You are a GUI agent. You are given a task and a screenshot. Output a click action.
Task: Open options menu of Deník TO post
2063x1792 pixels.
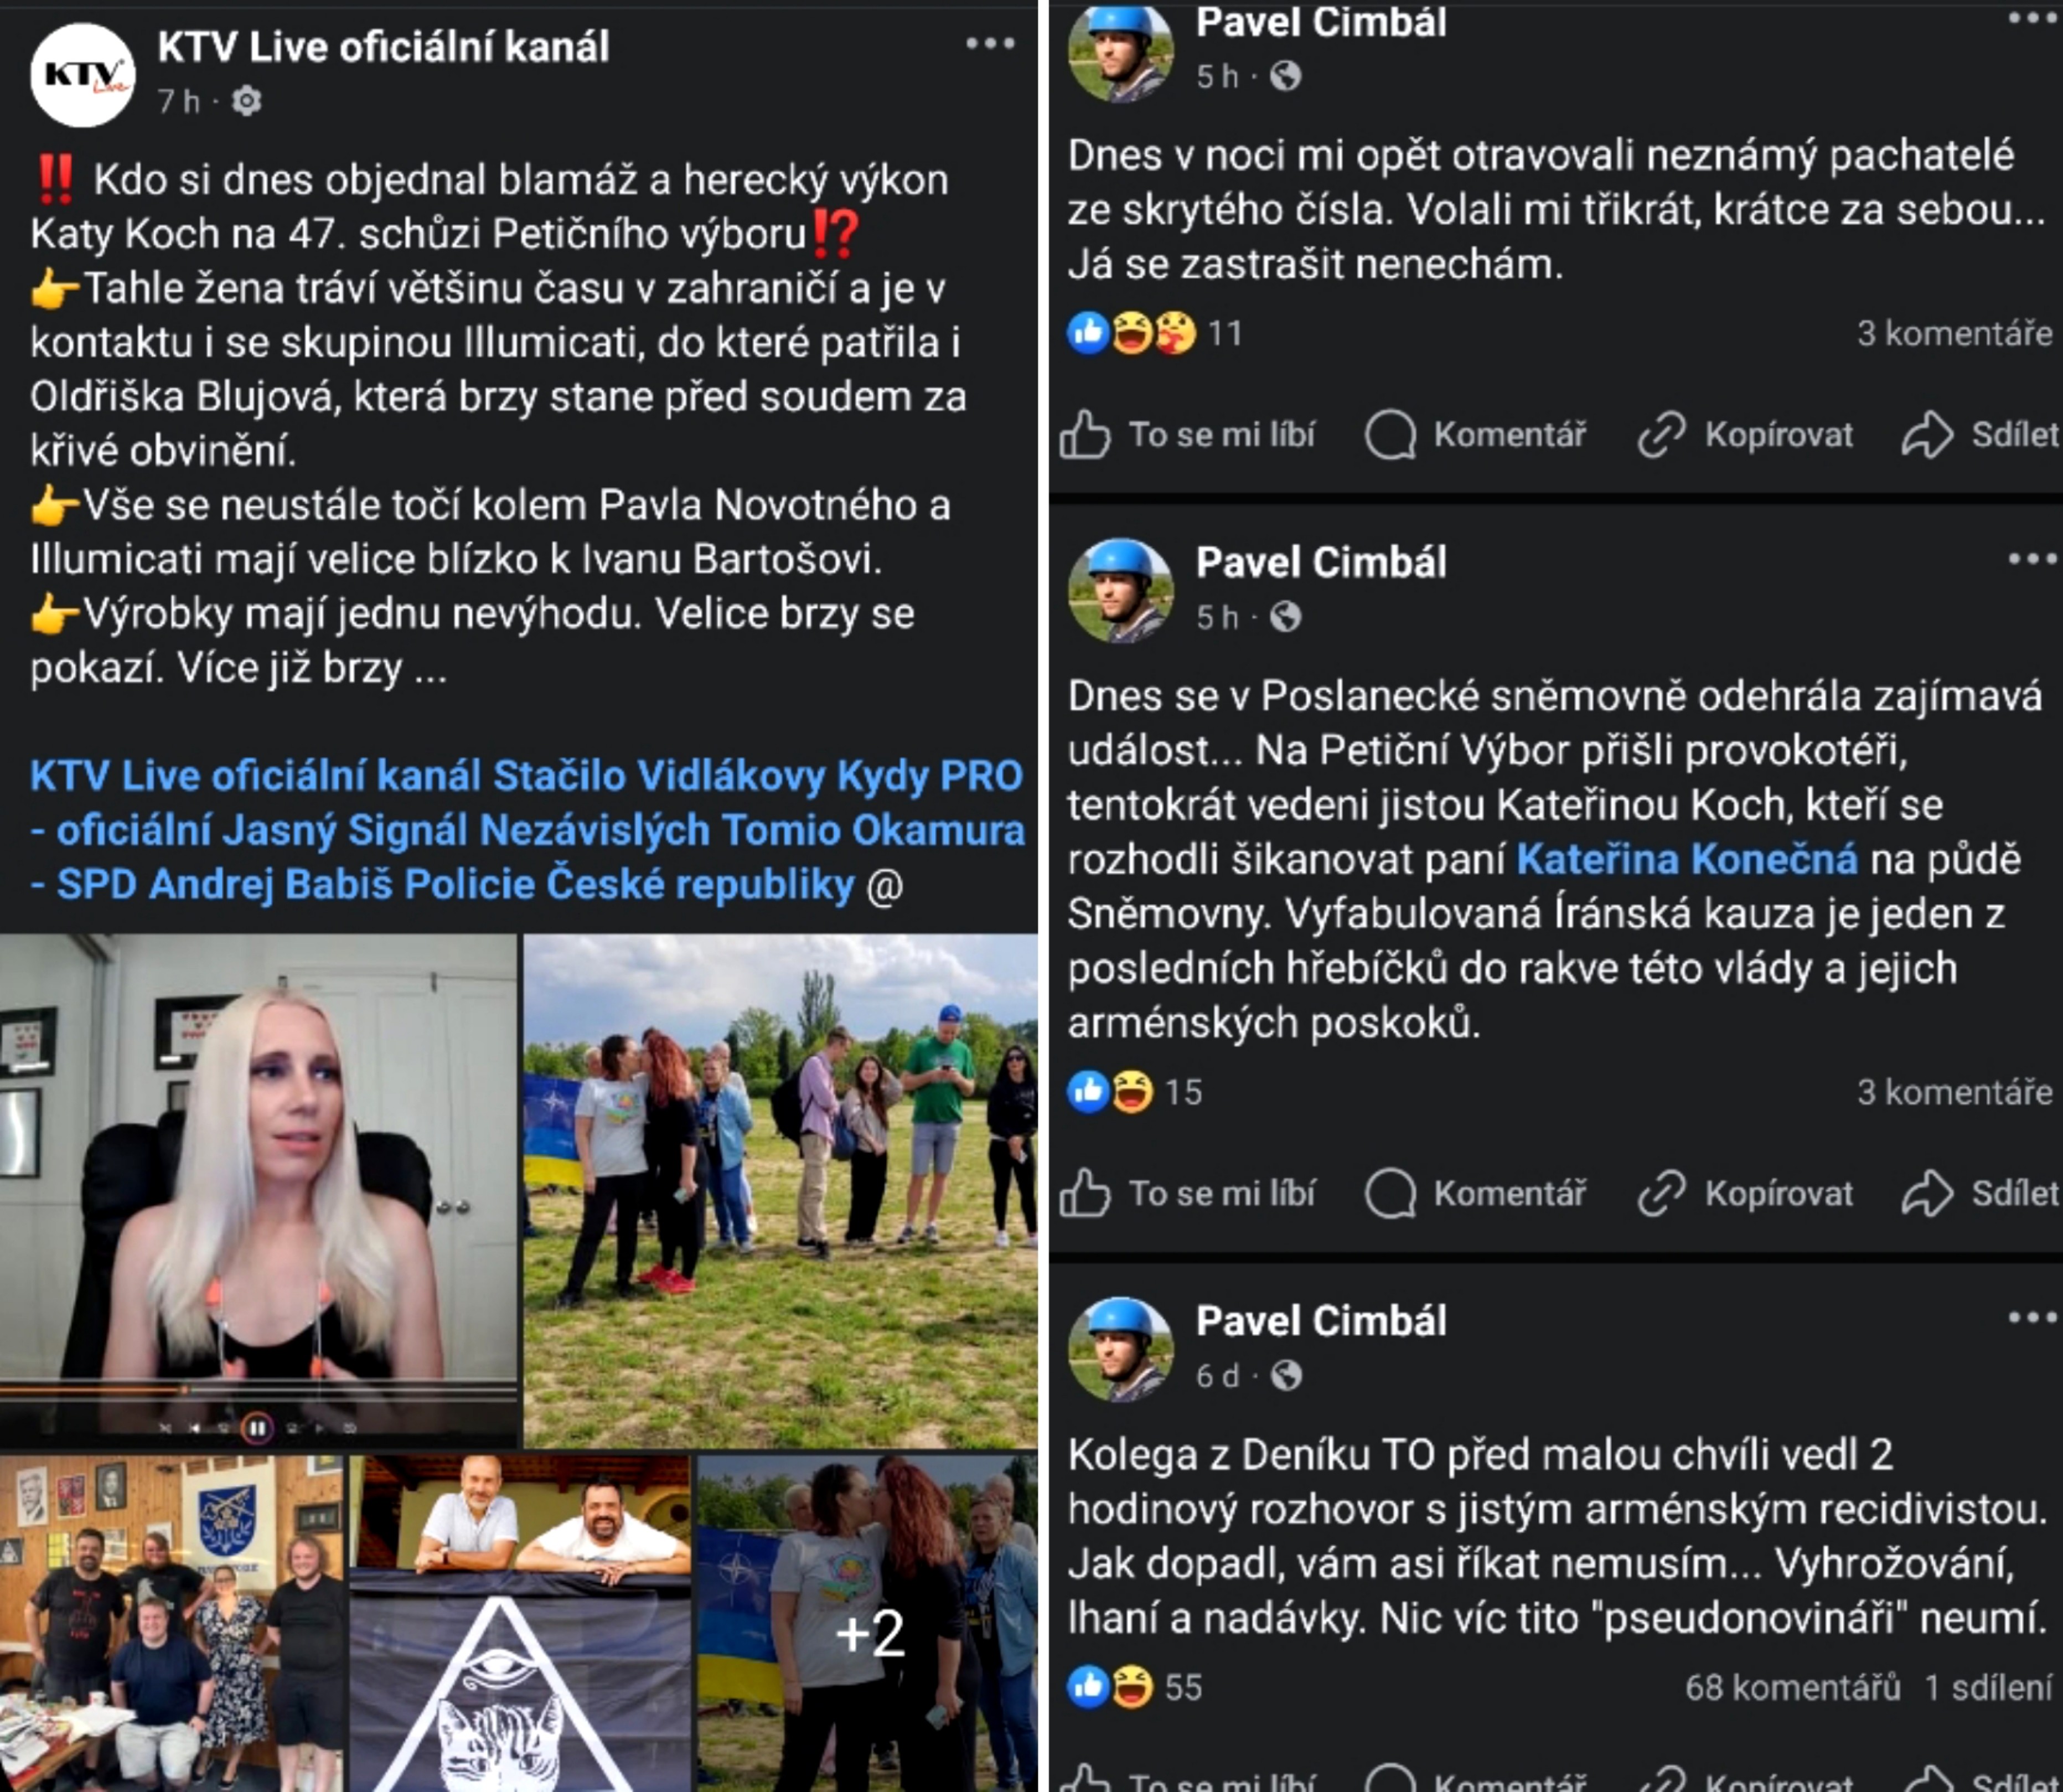2032,1317
